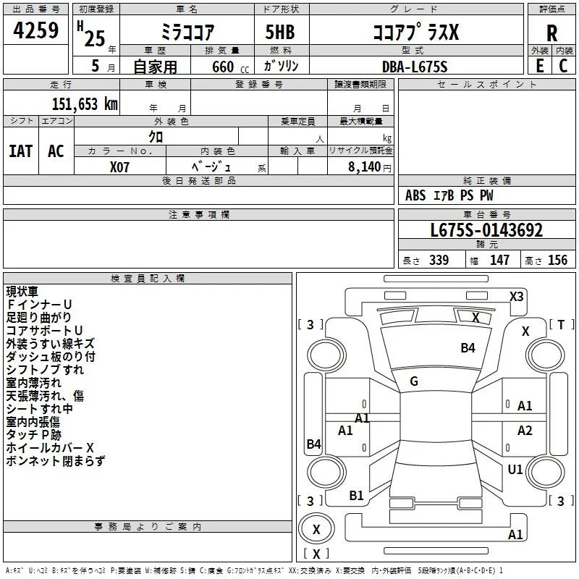Click the chassis number L675S-0143692
This screenshot has height=579, width=579.
pyautogui.click(x=486, y=230)
